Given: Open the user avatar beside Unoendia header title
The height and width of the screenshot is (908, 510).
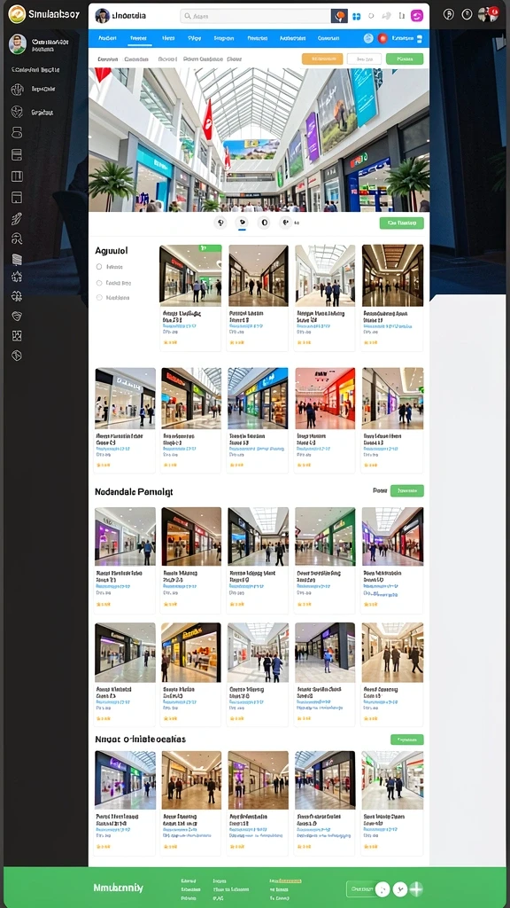Looking at the screenshot, I should tap(103, 16).
